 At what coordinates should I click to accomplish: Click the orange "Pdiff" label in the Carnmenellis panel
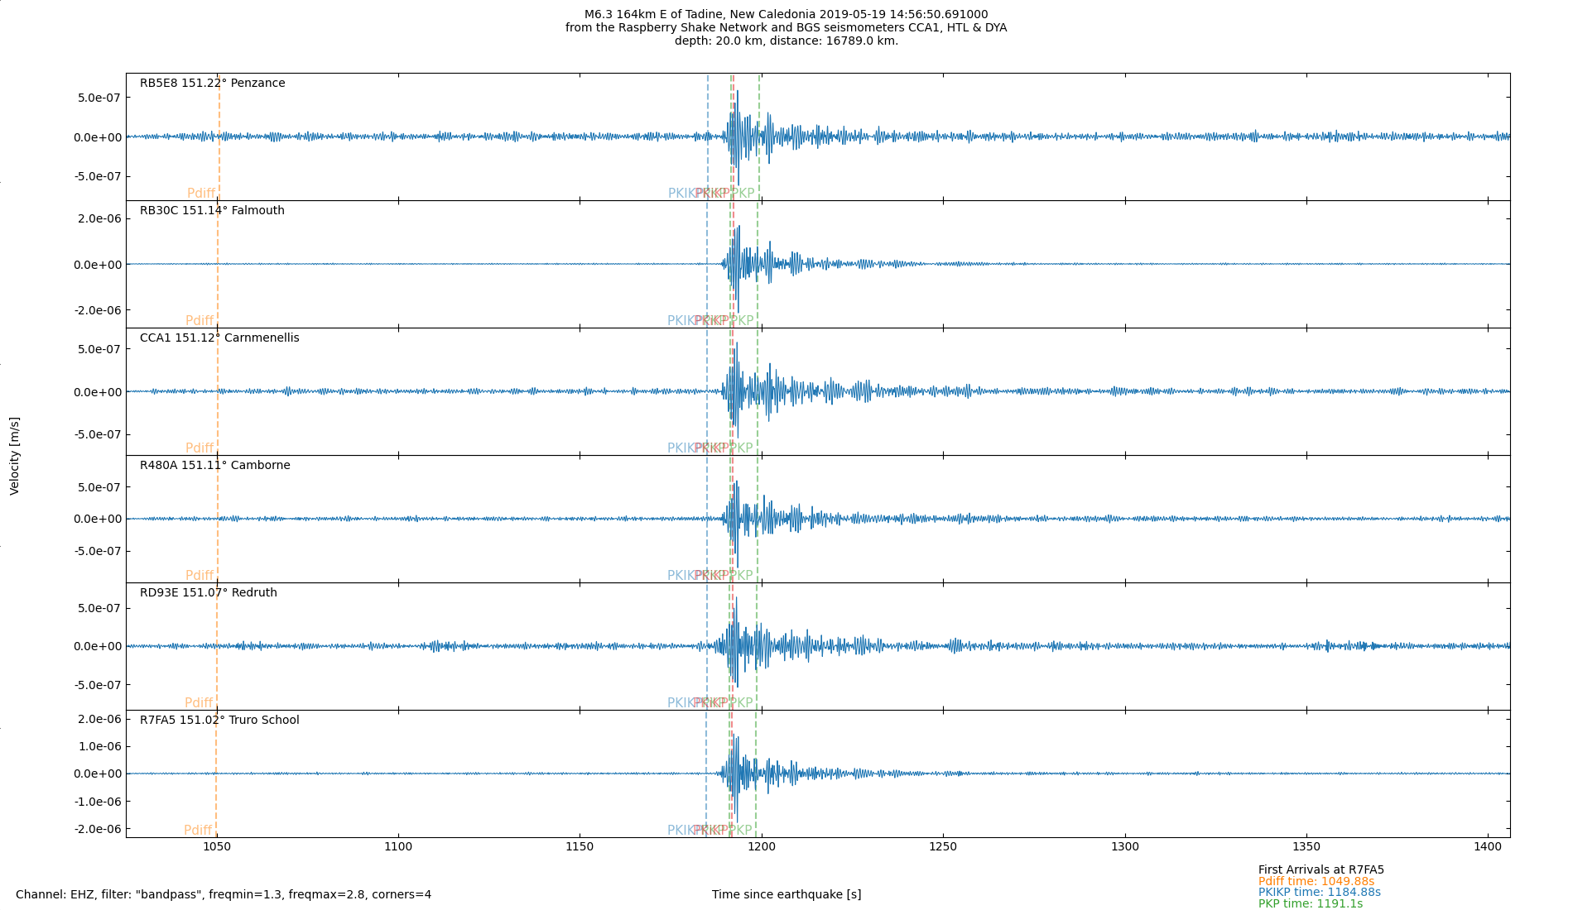coord(200,448)
